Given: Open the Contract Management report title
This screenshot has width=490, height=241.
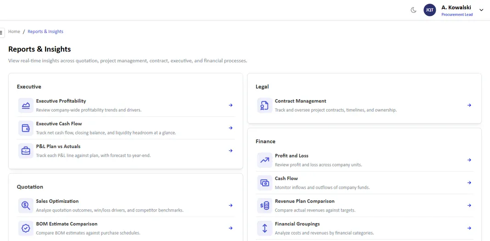Looking at the screenshot, I should coord(301,101).
